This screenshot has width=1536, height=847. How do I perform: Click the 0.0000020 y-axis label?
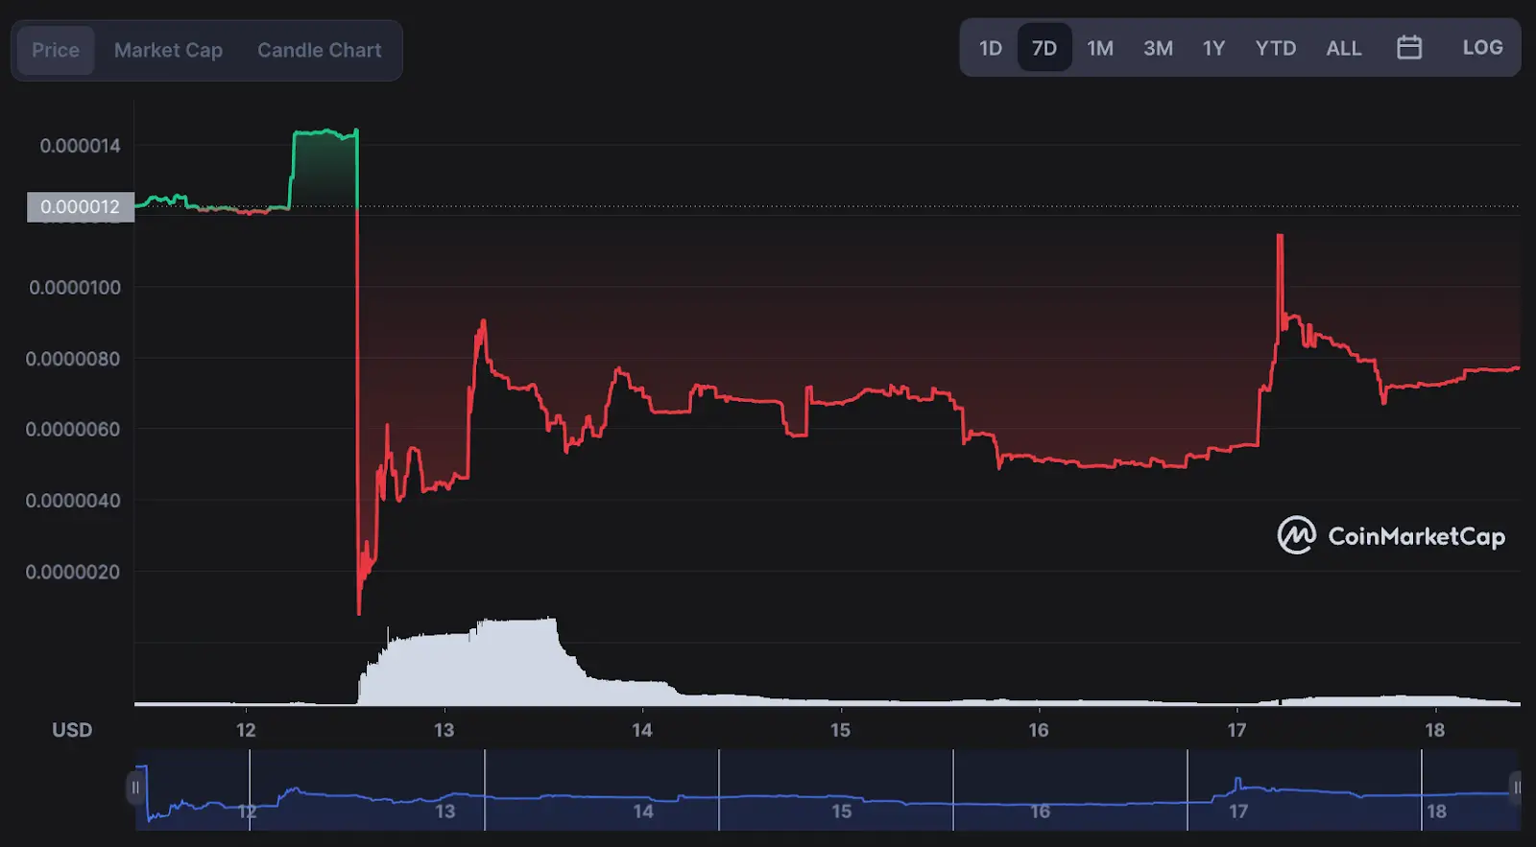(x=73, y=572)
